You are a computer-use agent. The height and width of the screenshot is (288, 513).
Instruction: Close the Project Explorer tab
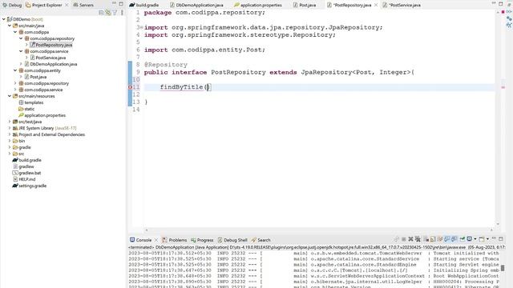coord(67,5)
